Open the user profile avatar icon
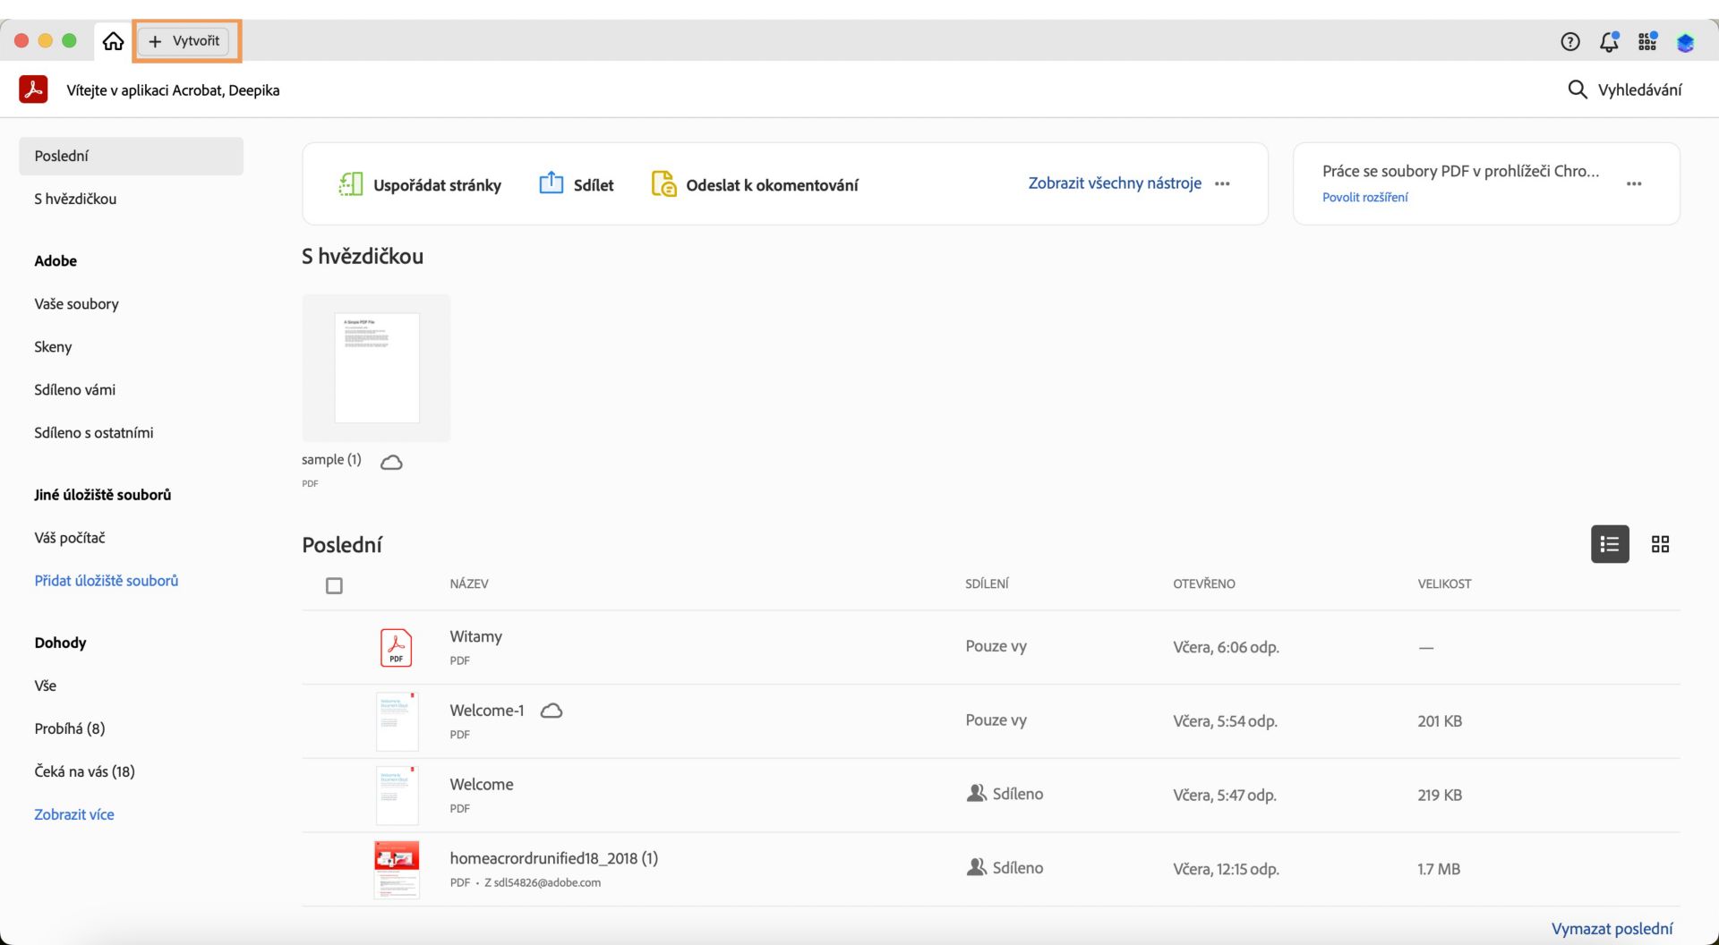 1685,42
